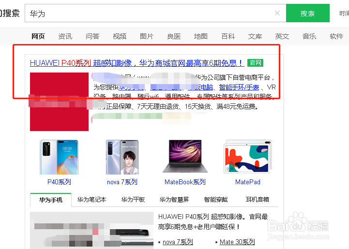Switch to the 资讯 tab
349x249 pixels.
tap(65, 36)
